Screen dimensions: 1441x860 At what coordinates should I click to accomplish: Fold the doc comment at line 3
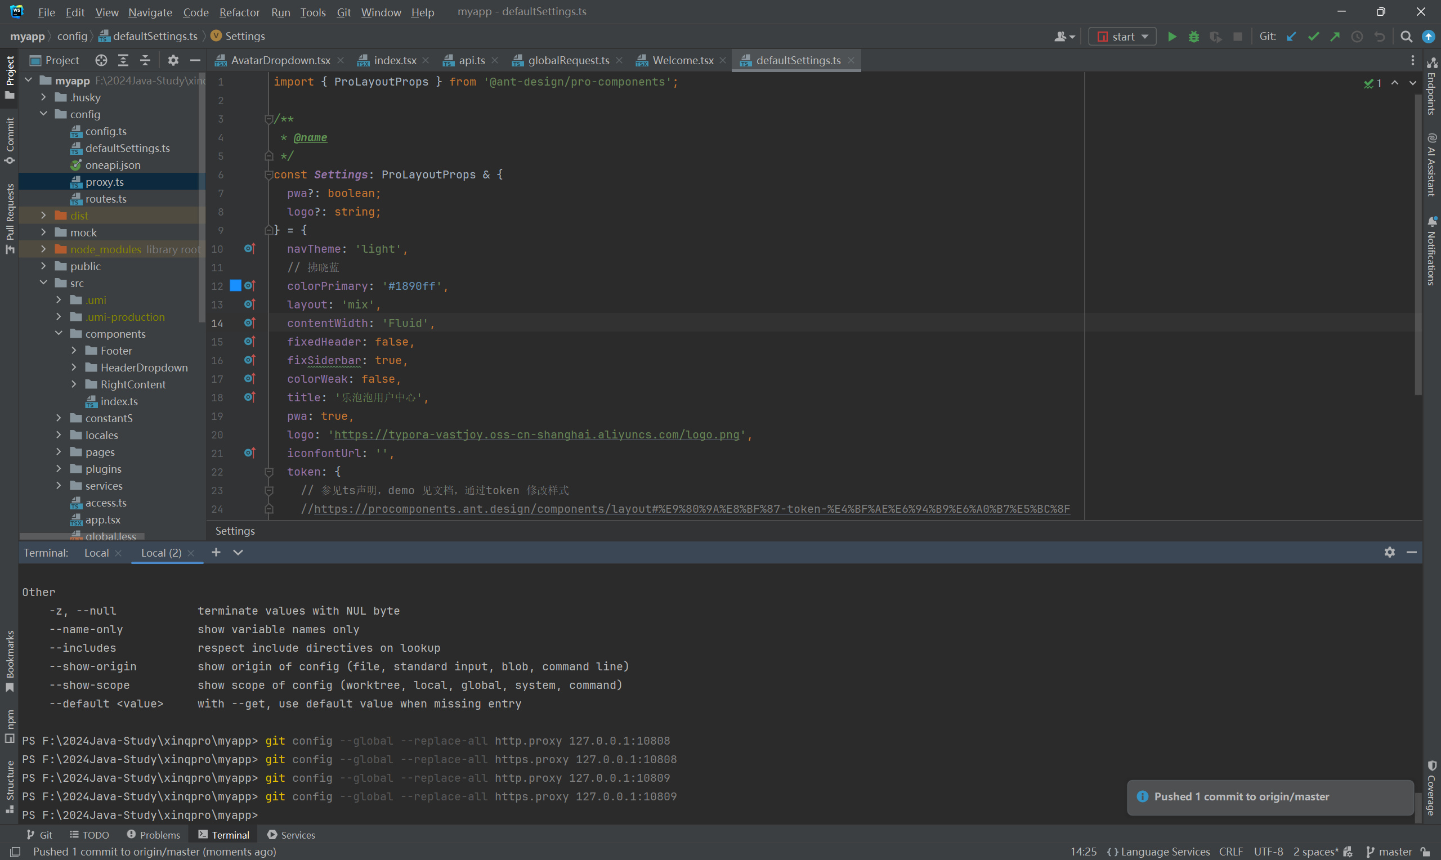pos(269,119)
